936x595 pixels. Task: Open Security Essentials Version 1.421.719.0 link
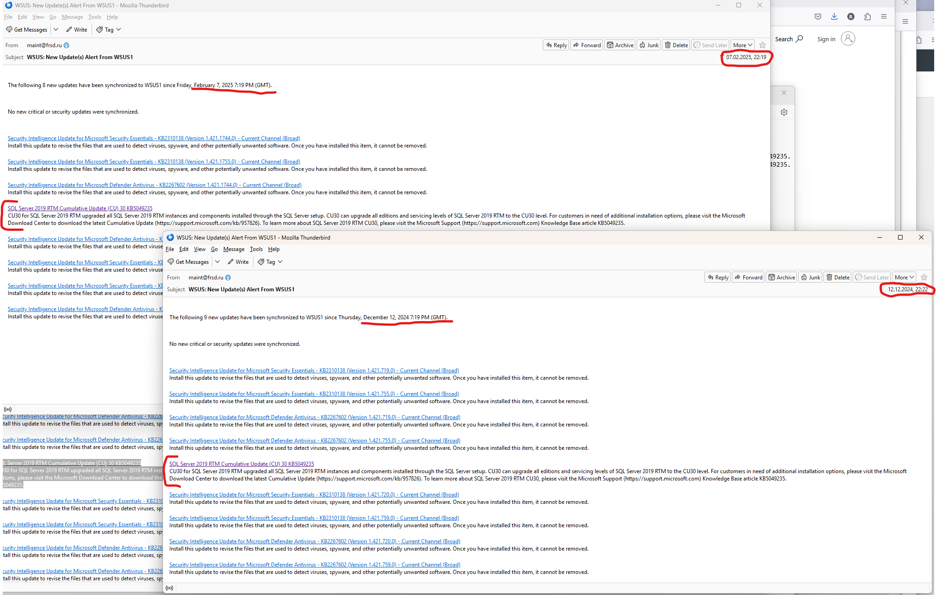(x=314, y=371)
